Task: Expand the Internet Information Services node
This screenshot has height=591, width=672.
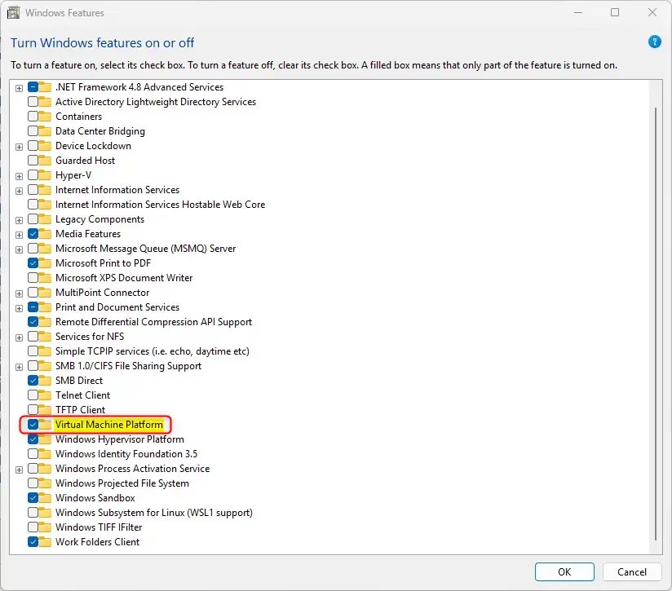Action: point(18,189)
